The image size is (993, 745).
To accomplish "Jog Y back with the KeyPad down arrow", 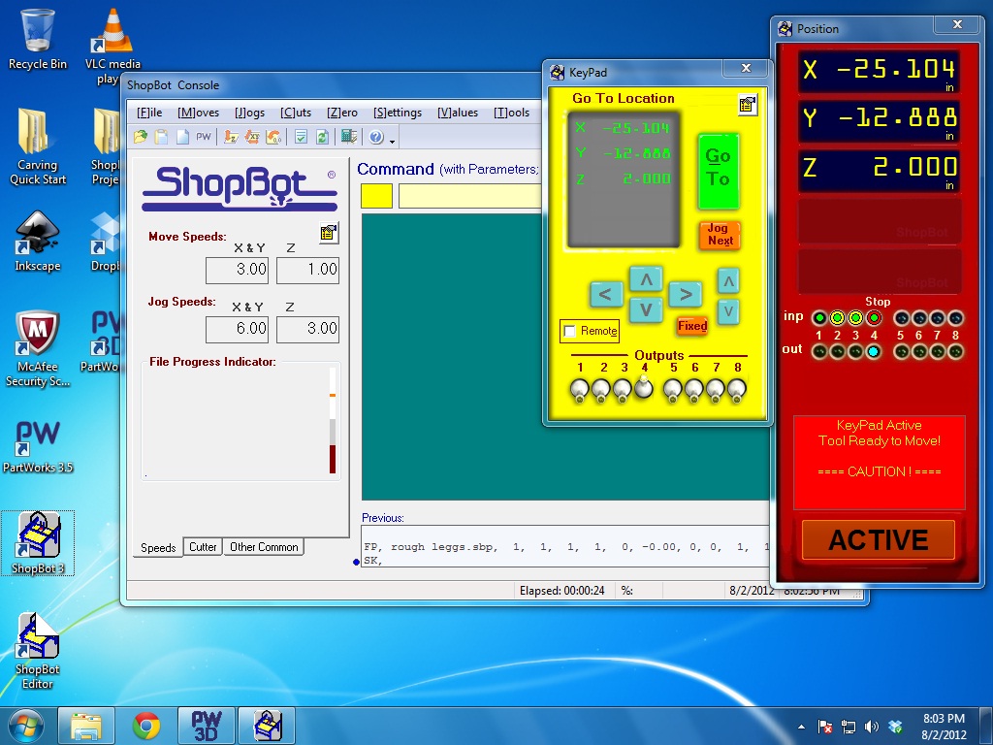I will [646, 309].
